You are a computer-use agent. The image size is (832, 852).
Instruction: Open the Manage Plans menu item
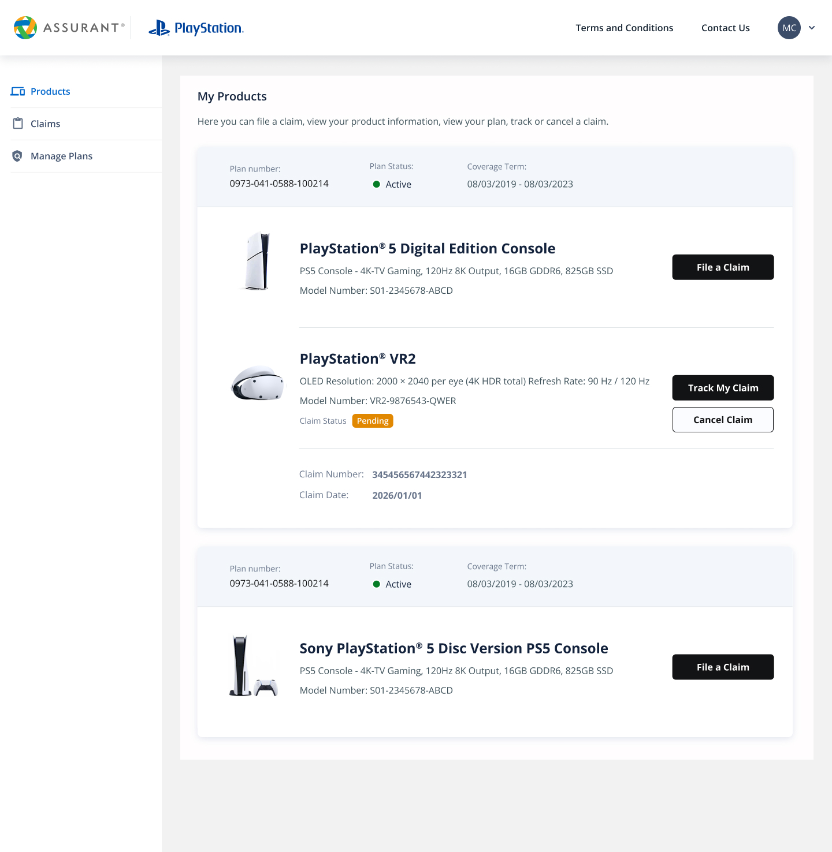pos(61,156)
